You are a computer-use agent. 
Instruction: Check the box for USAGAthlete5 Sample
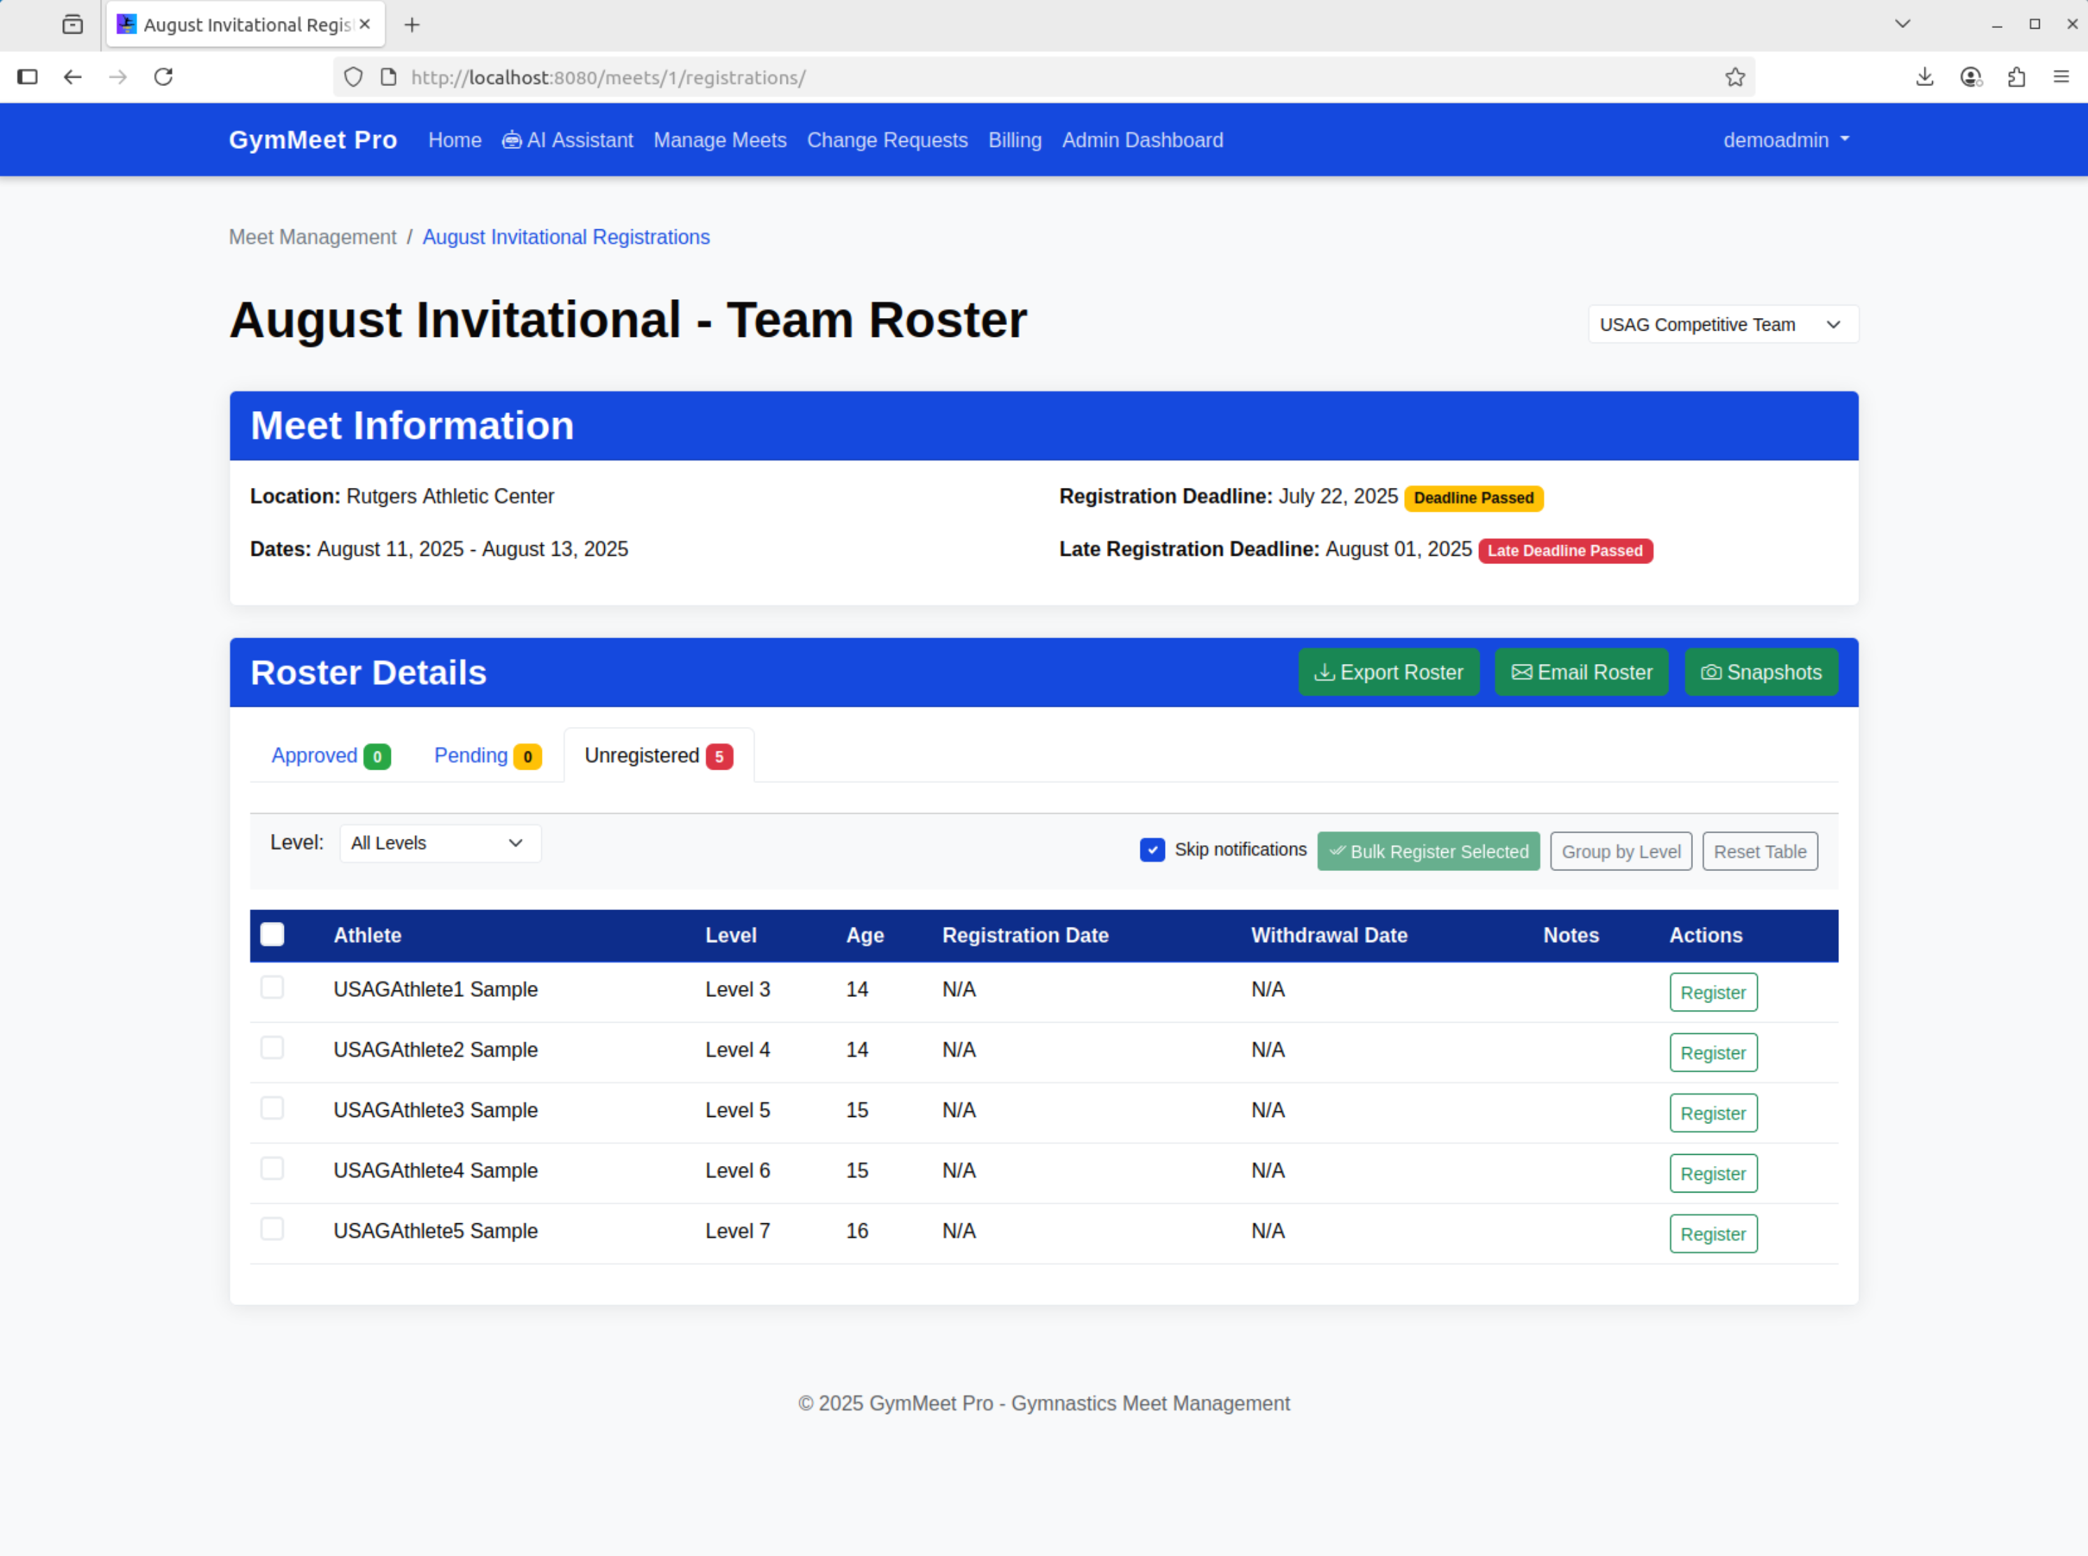(272, 1228)
